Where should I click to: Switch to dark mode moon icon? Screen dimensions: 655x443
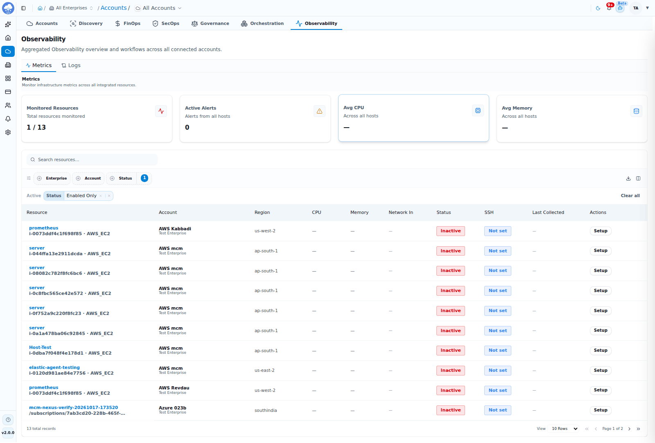coord(598,8)
